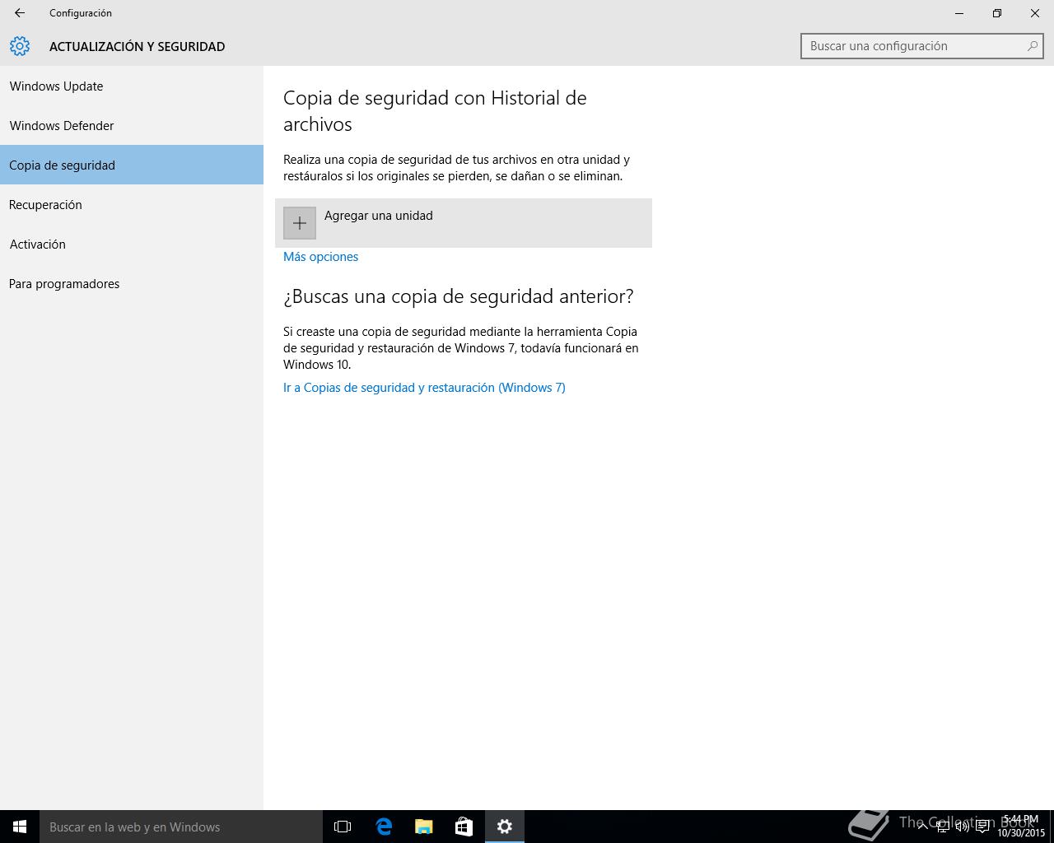
Task: Launch Microsoft Edge from the taskbar
Action: tap(384, 827)
